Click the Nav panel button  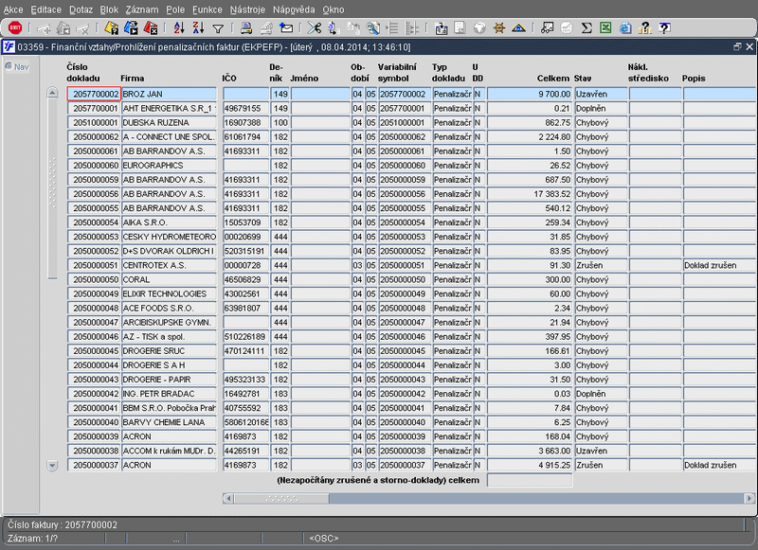tap(16, 66)
